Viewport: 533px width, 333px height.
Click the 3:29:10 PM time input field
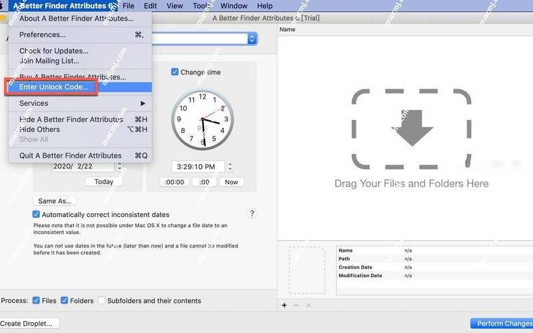click(x=197, y=166)
